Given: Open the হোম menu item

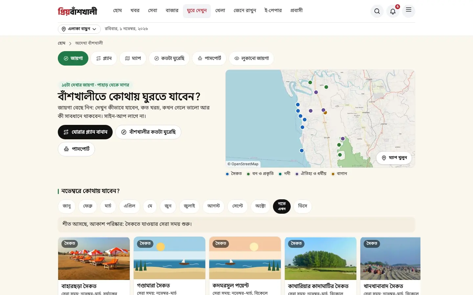Looking at the screenshot, I should click(118, 11).
